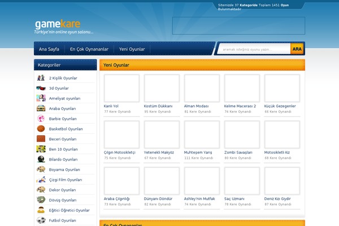Go to the Dekor Oyunları category link
The height and width of the screenshot is (226, 339).
[x=62, y=190]
